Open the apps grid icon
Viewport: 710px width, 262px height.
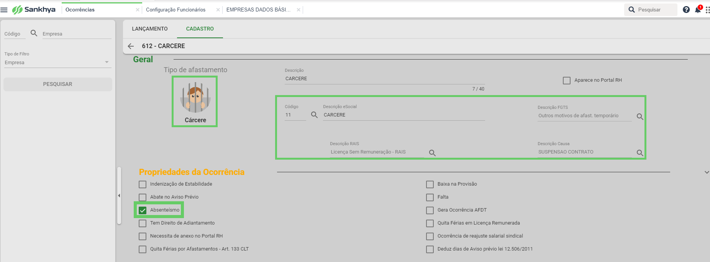(707, 10)
